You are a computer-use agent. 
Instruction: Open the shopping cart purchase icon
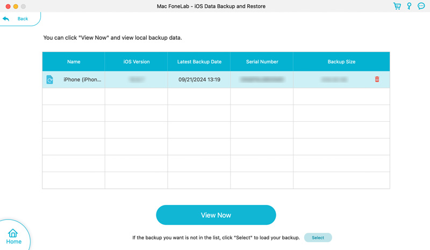pos(397,6)
